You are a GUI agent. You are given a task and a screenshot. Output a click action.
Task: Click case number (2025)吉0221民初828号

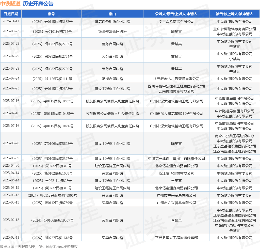tap(52, 181)
